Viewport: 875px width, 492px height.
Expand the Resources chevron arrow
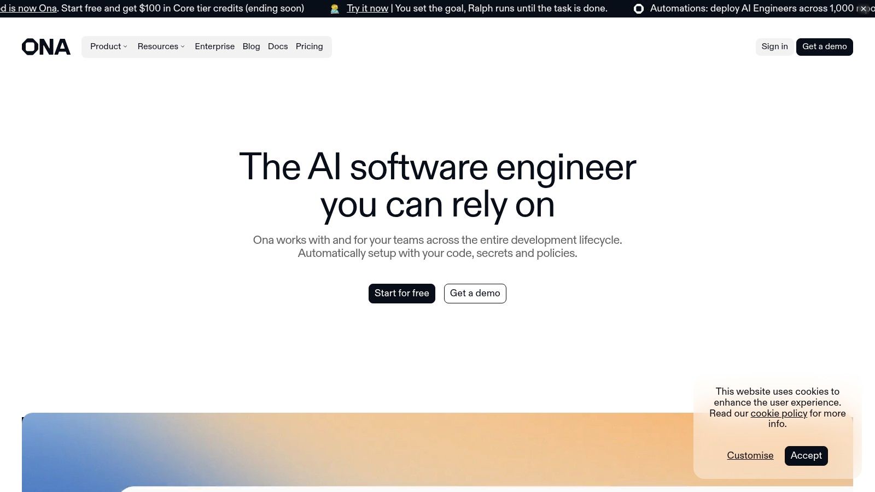pyautogui.click(x=183, y=47)
